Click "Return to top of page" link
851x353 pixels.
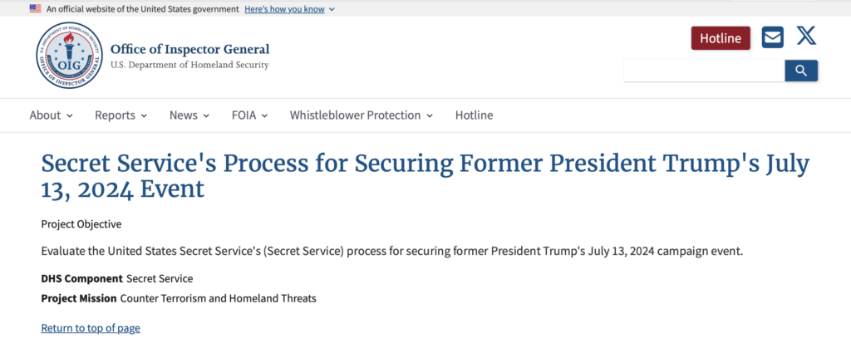91,328
